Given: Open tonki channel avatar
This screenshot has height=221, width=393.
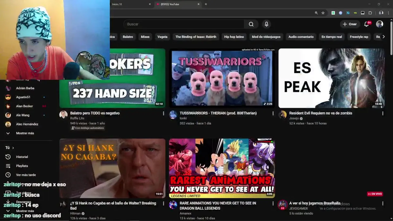Looking at the screenshot, I should (x=173, y=115).
